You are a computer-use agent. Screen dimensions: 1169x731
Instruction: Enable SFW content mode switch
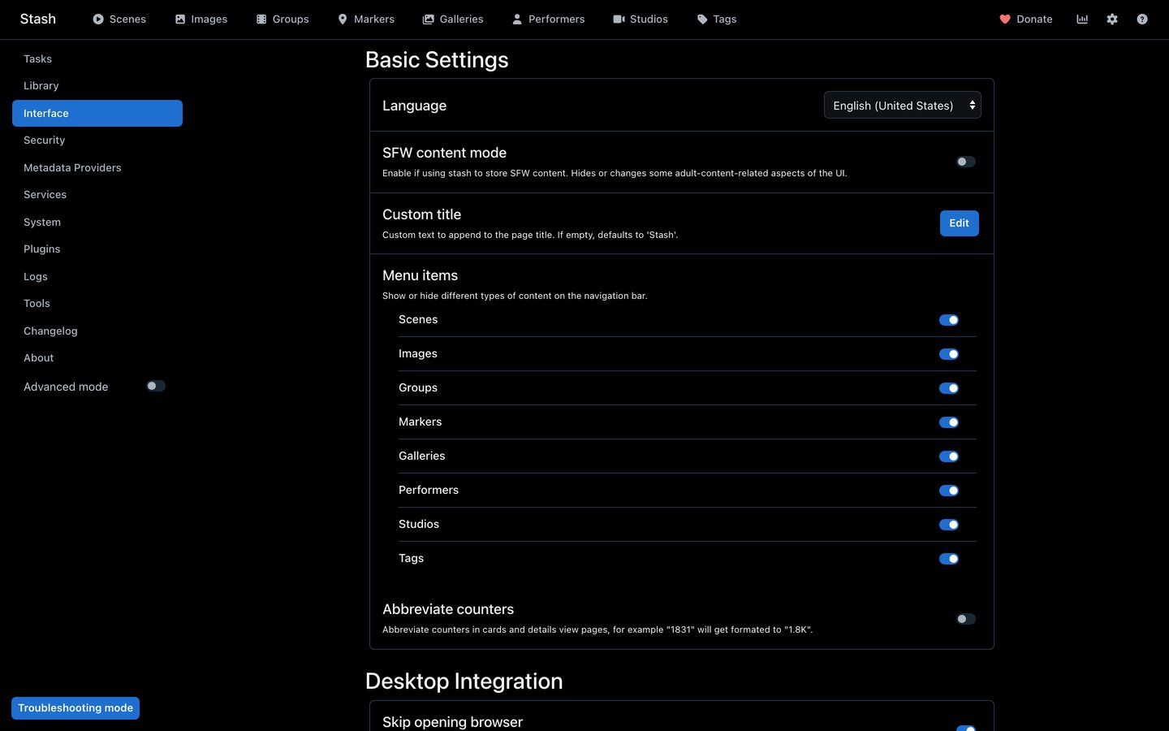pyautogui.click(x=965, y=162)
